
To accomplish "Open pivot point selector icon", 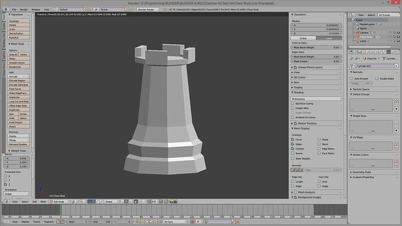I will [x=82, y=202].
